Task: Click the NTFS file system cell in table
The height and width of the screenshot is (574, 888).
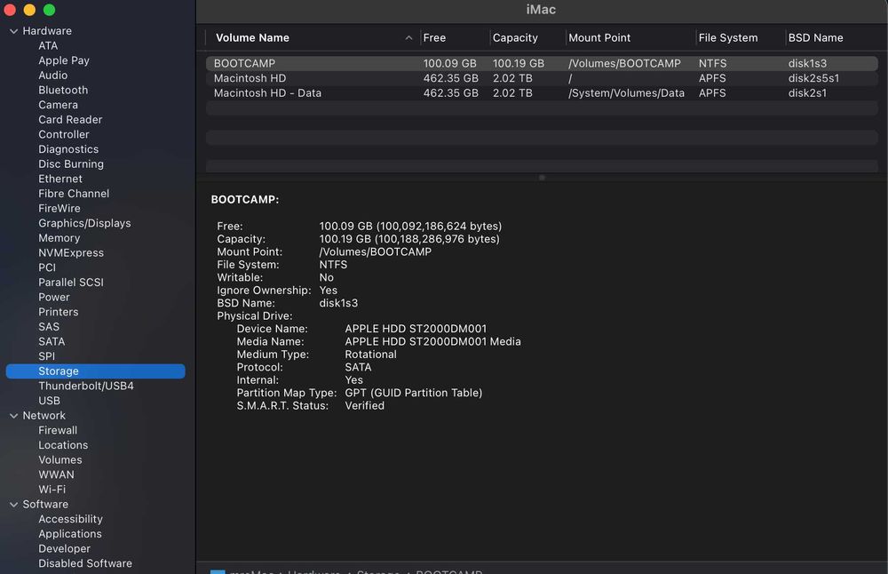Action: 712,63
